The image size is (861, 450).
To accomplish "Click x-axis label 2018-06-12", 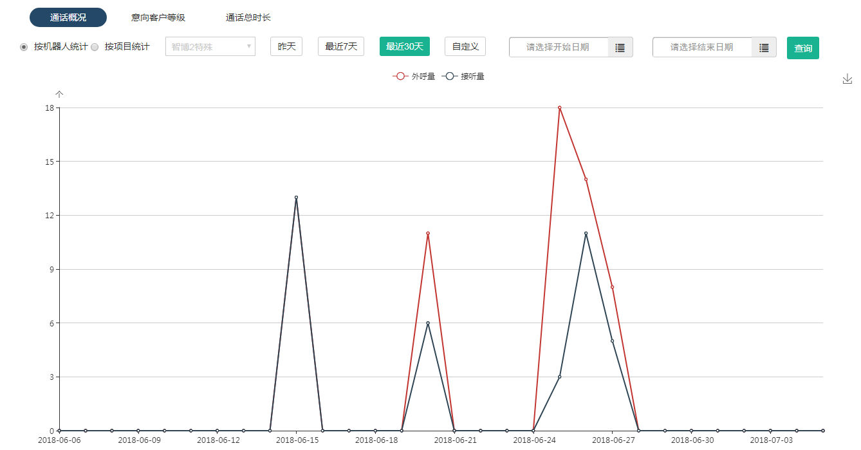I will pyautogui.click(x=218, y=440).
